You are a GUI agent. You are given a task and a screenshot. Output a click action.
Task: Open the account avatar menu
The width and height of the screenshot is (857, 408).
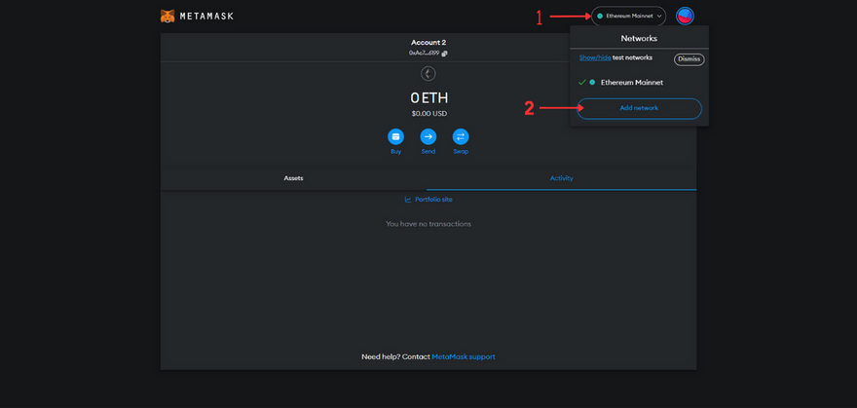685,16
